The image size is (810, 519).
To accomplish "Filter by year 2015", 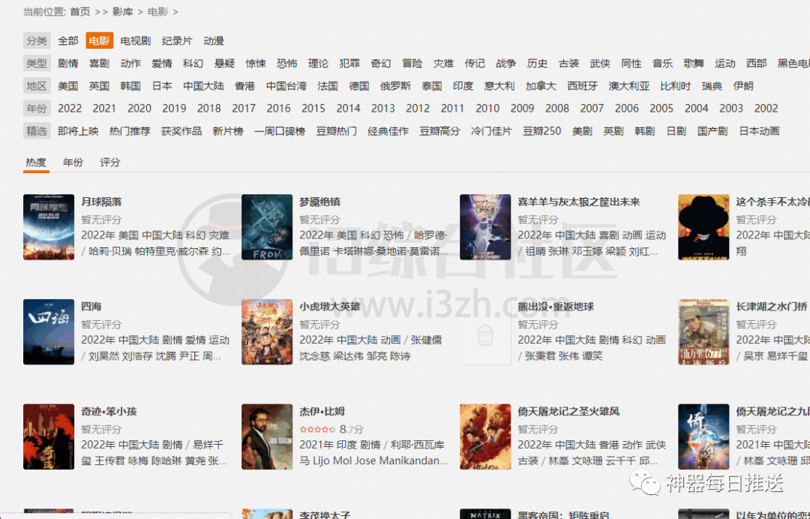I will [x=313, y=109].
